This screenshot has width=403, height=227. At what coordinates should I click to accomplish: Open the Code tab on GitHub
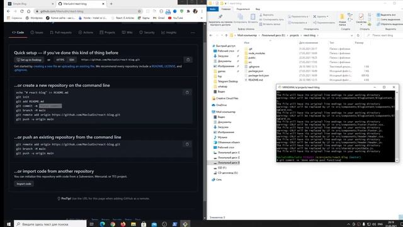click(18, 32)
